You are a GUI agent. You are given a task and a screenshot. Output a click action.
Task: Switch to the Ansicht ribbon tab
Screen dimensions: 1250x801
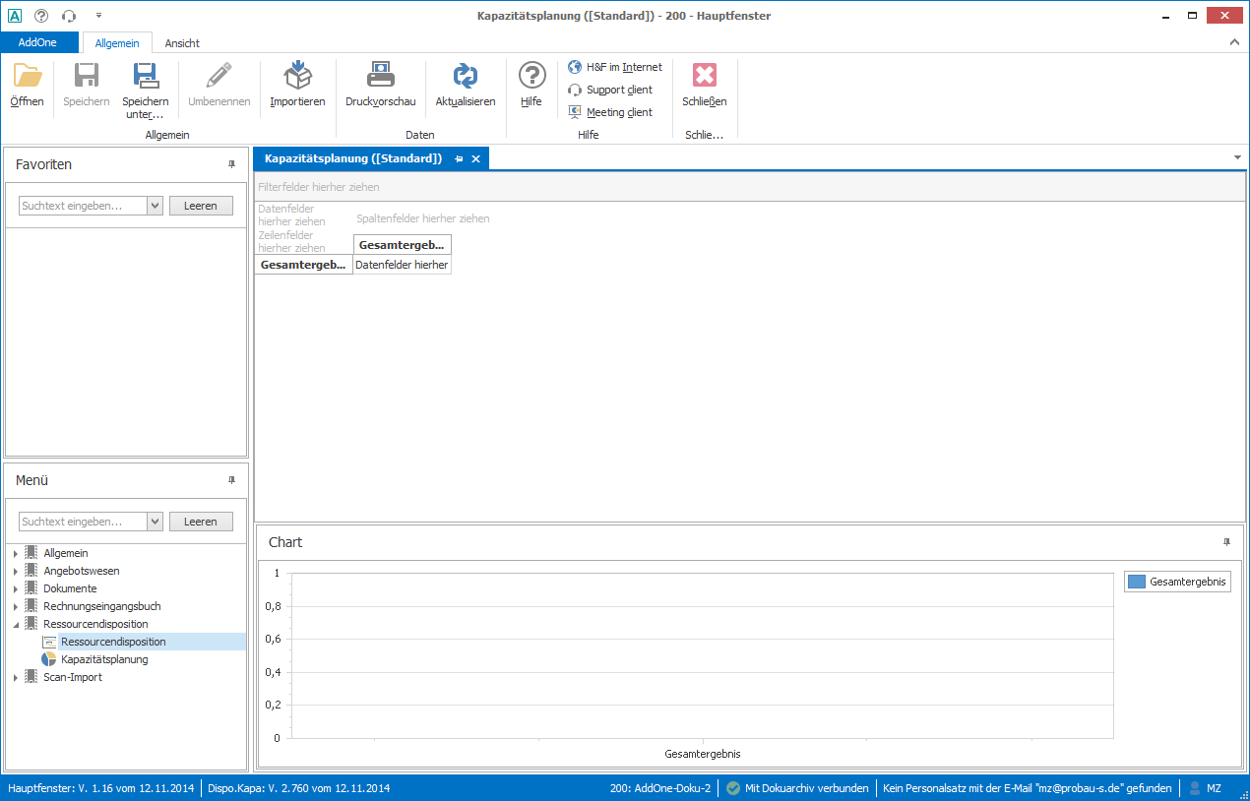[182, 43]
